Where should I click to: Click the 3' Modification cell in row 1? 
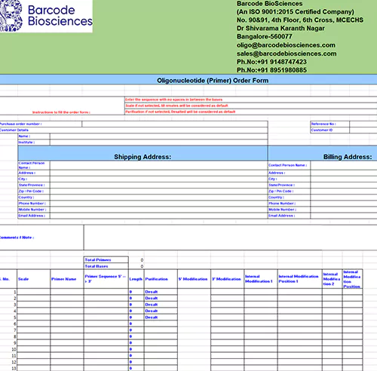[227, 292]
